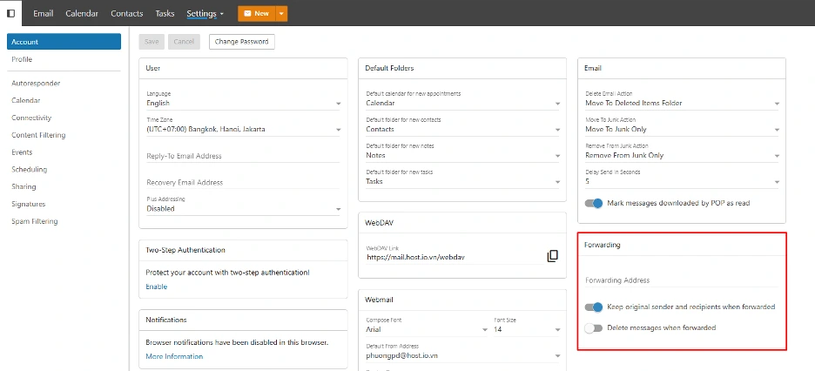Click the Recovery Email Address field
Image resolution: width=815 pixels, height=371 pixels.
pyautogui.click(x=243, y=182)
